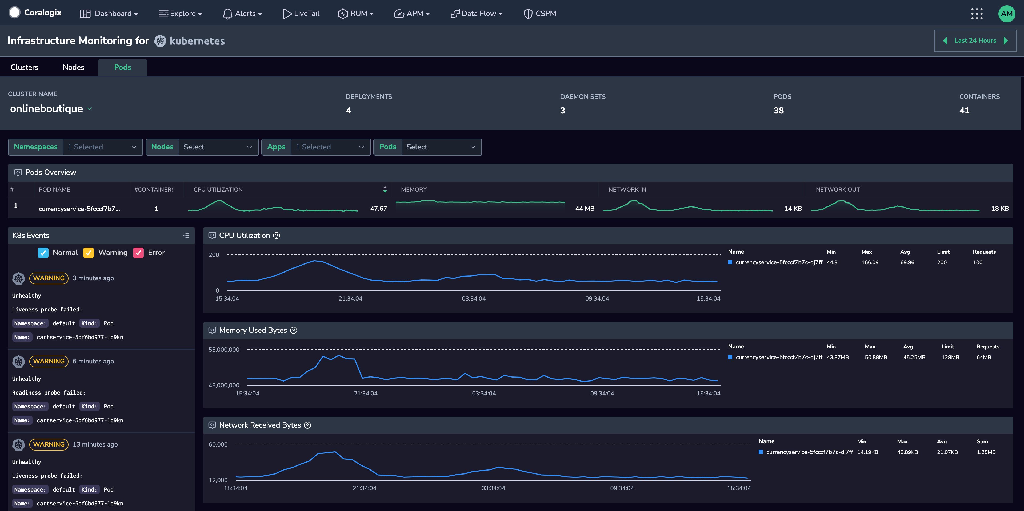Viewport: 1024px width, 511px height.
Task: Click the Network Received Bytes panel icon
Action: (x=212, y=425)
